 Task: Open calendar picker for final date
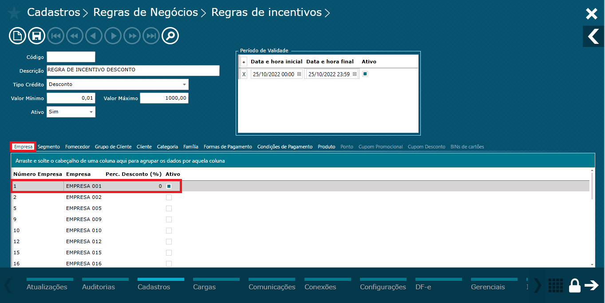pyautogui.click(x=354, y=74)
